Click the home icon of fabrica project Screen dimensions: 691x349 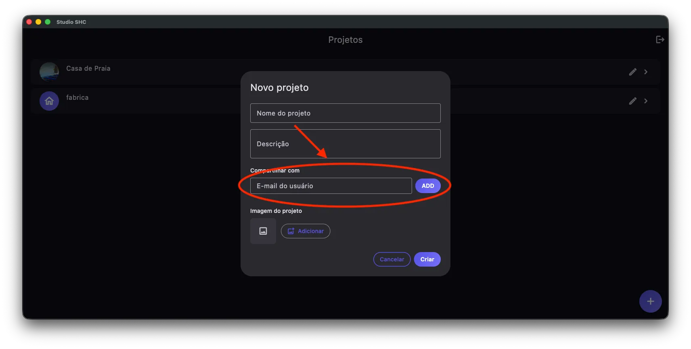click(49, 101)
